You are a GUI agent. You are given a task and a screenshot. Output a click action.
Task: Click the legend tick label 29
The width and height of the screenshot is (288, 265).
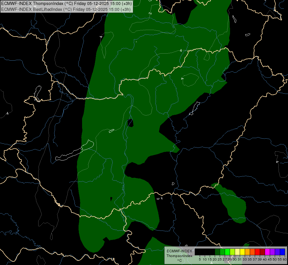pos(230,259)
